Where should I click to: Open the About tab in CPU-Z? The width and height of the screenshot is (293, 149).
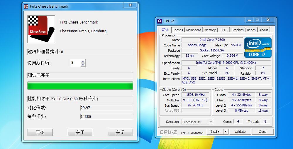tap(264, 30)
